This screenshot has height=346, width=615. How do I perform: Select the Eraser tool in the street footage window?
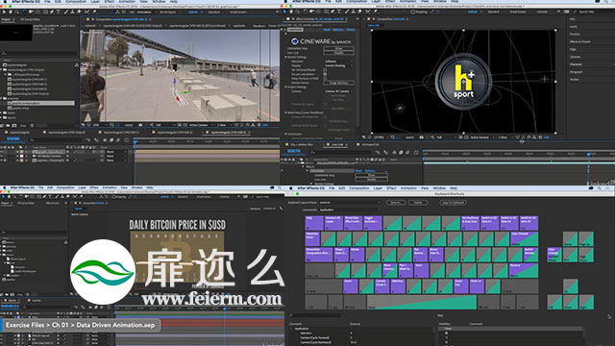point(80,12)
